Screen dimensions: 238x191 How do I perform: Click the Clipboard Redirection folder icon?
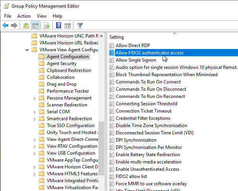click(42, 70)
